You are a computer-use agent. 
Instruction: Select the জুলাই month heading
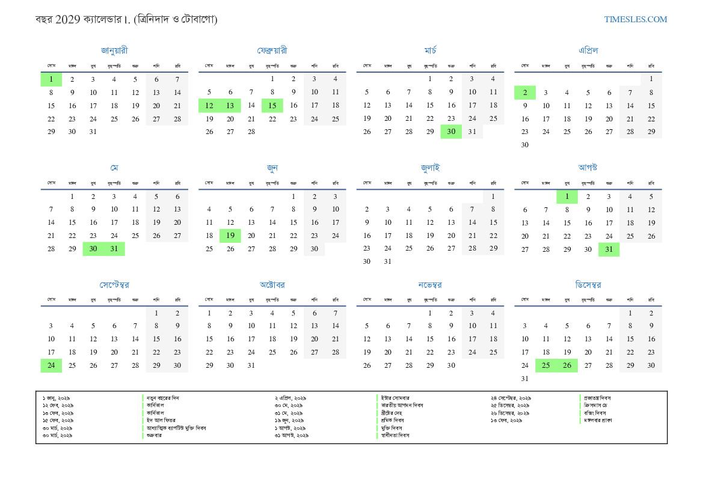(430, 168)
